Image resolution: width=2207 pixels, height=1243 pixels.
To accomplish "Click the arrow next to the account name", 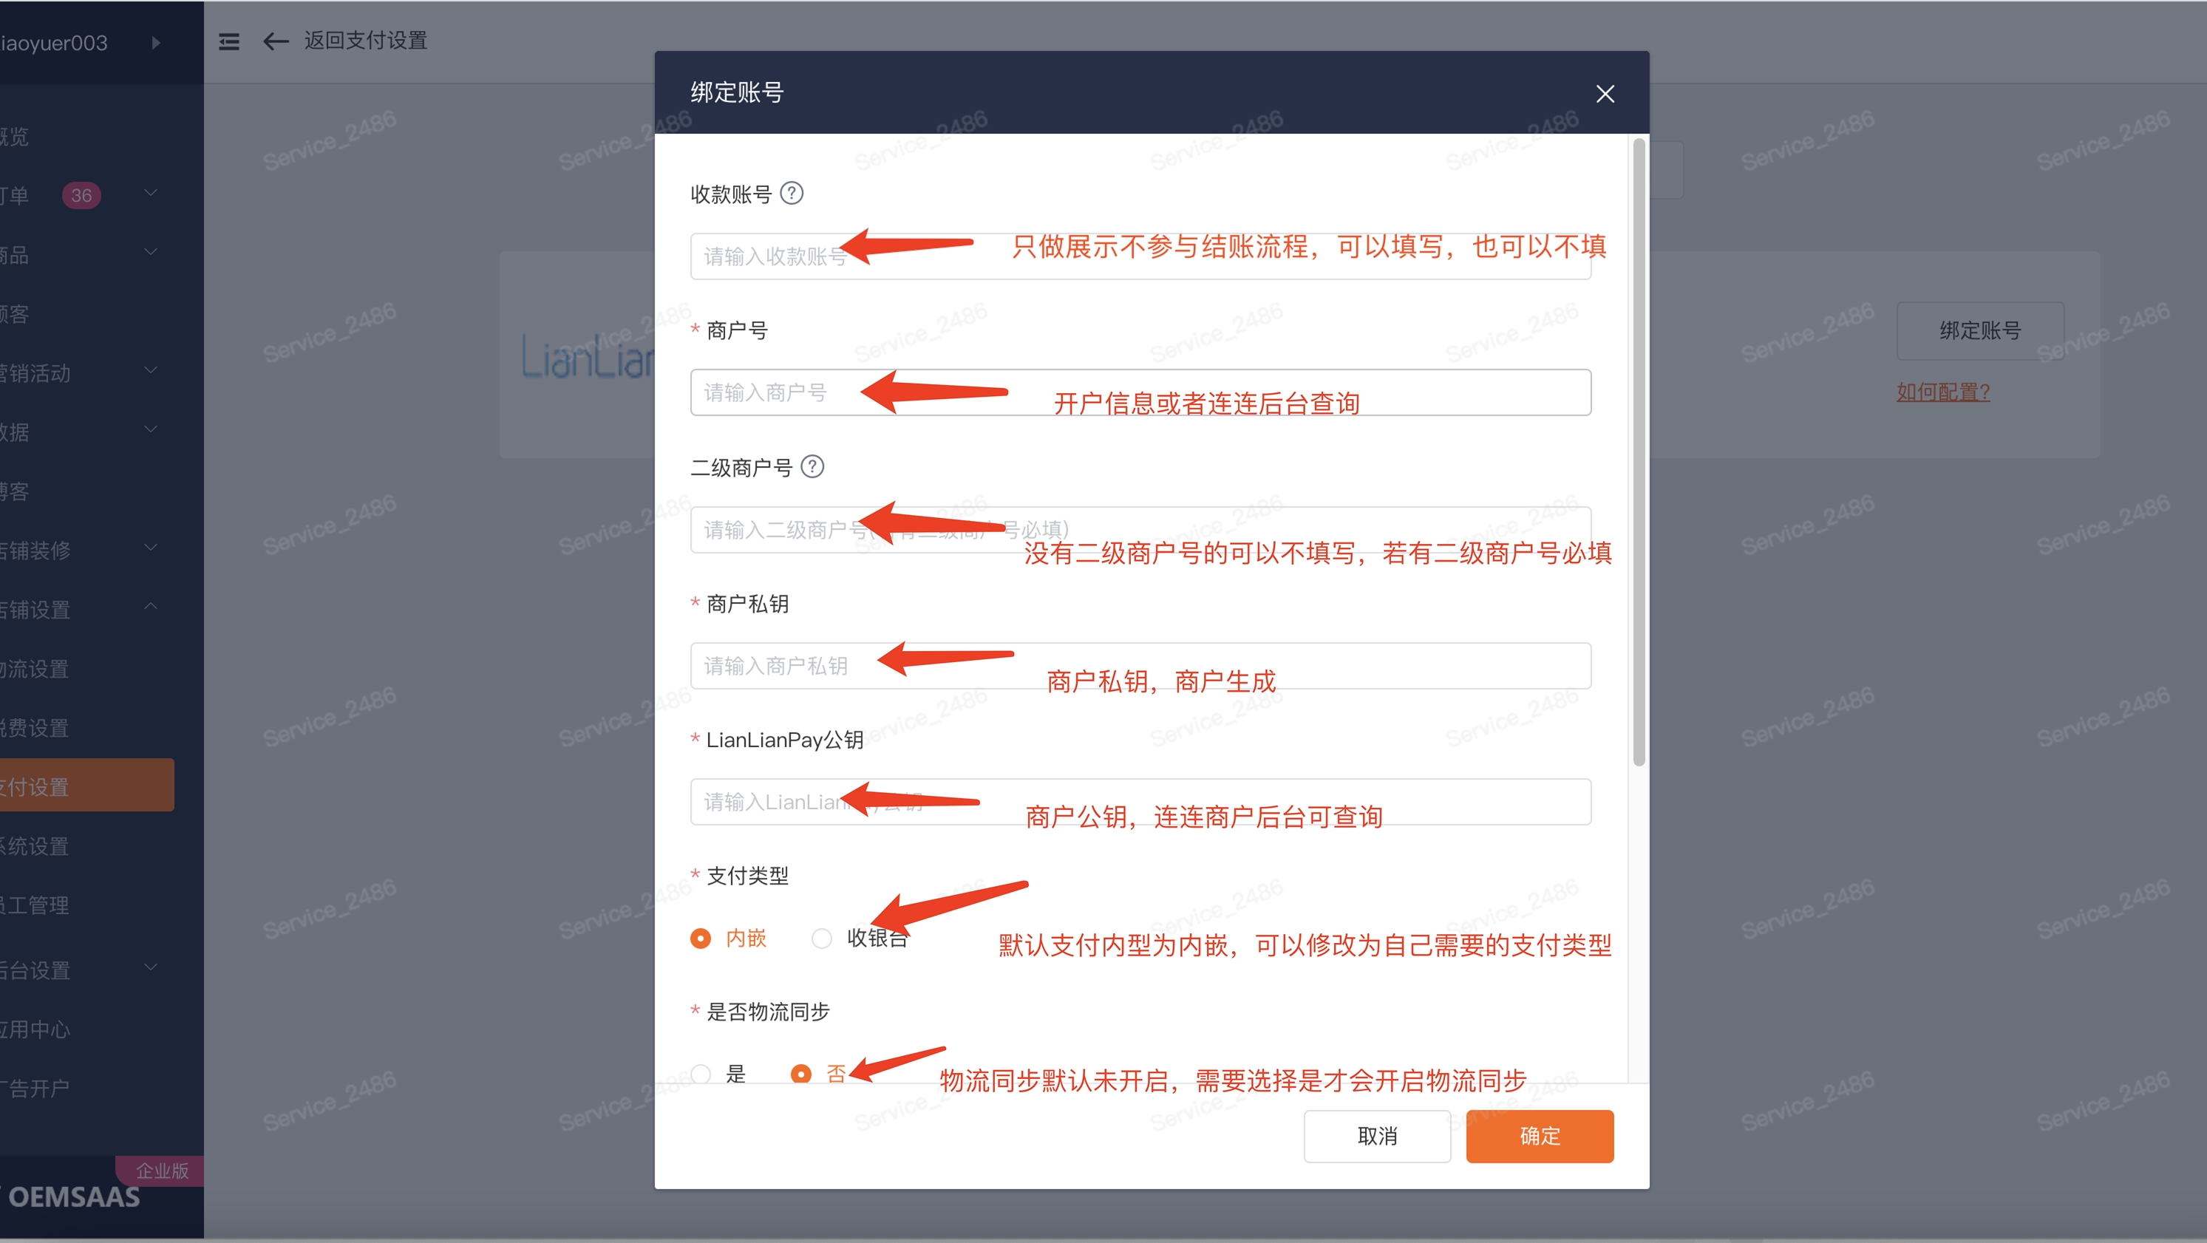I will click(156, 43).
